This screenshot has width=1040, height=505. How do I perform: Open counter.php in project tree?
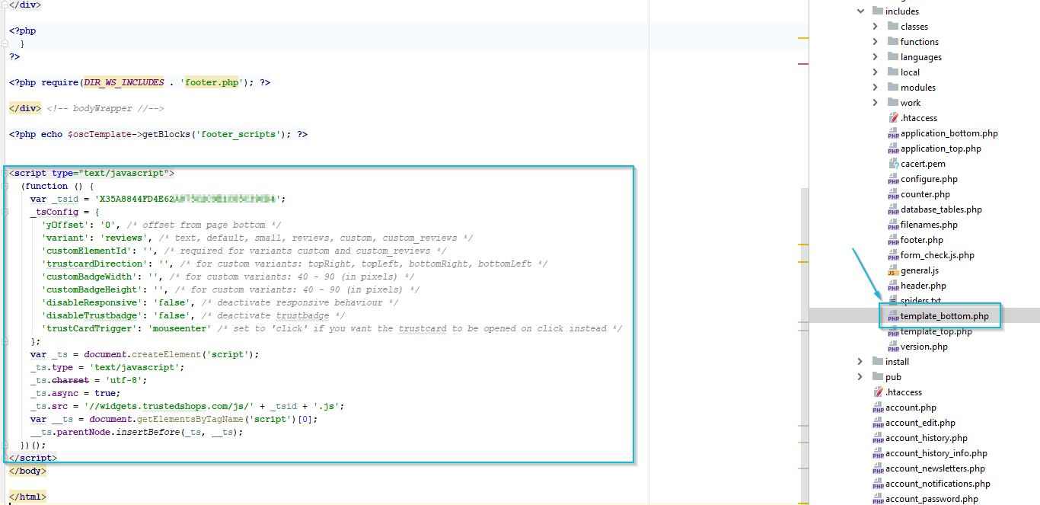pos(925,194)
